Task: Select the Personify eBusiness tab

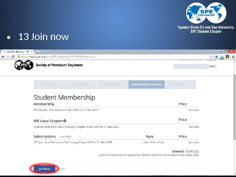Action: [17, 52]
